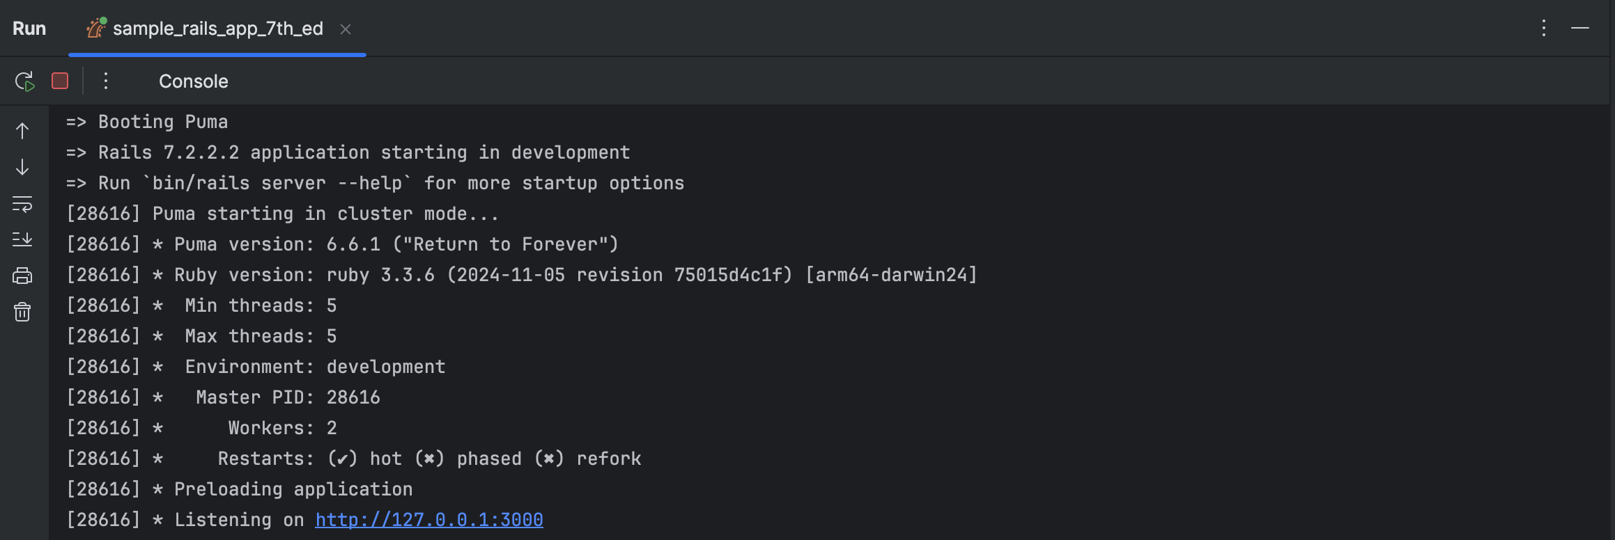Clear all console output with trash icon
The width and height of the screenshot is (1615, 540).
pyautogui.click(x=22, y=312)
